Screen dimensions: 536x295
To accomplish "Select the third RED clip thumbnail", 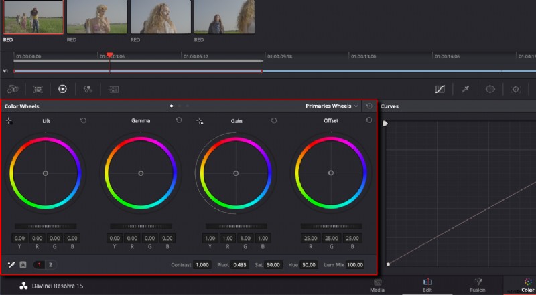I will [x=161, y=17].
